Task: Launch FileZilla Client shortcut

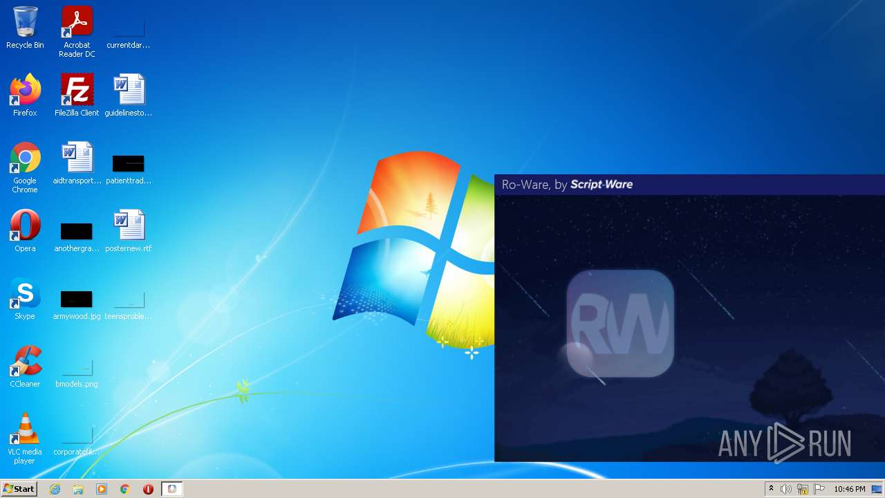Action: [77, 95]
